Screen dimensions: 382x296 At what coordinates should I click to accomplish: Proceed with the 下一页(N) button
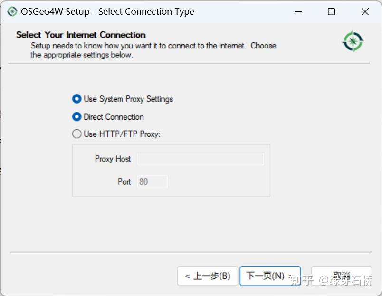(x=270, y=276)
